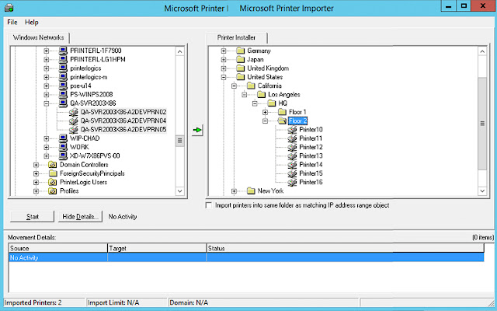This screenshot has width=497, height=311.
Task: Click Import Limit: N/A status text
Action: [113, 302]
